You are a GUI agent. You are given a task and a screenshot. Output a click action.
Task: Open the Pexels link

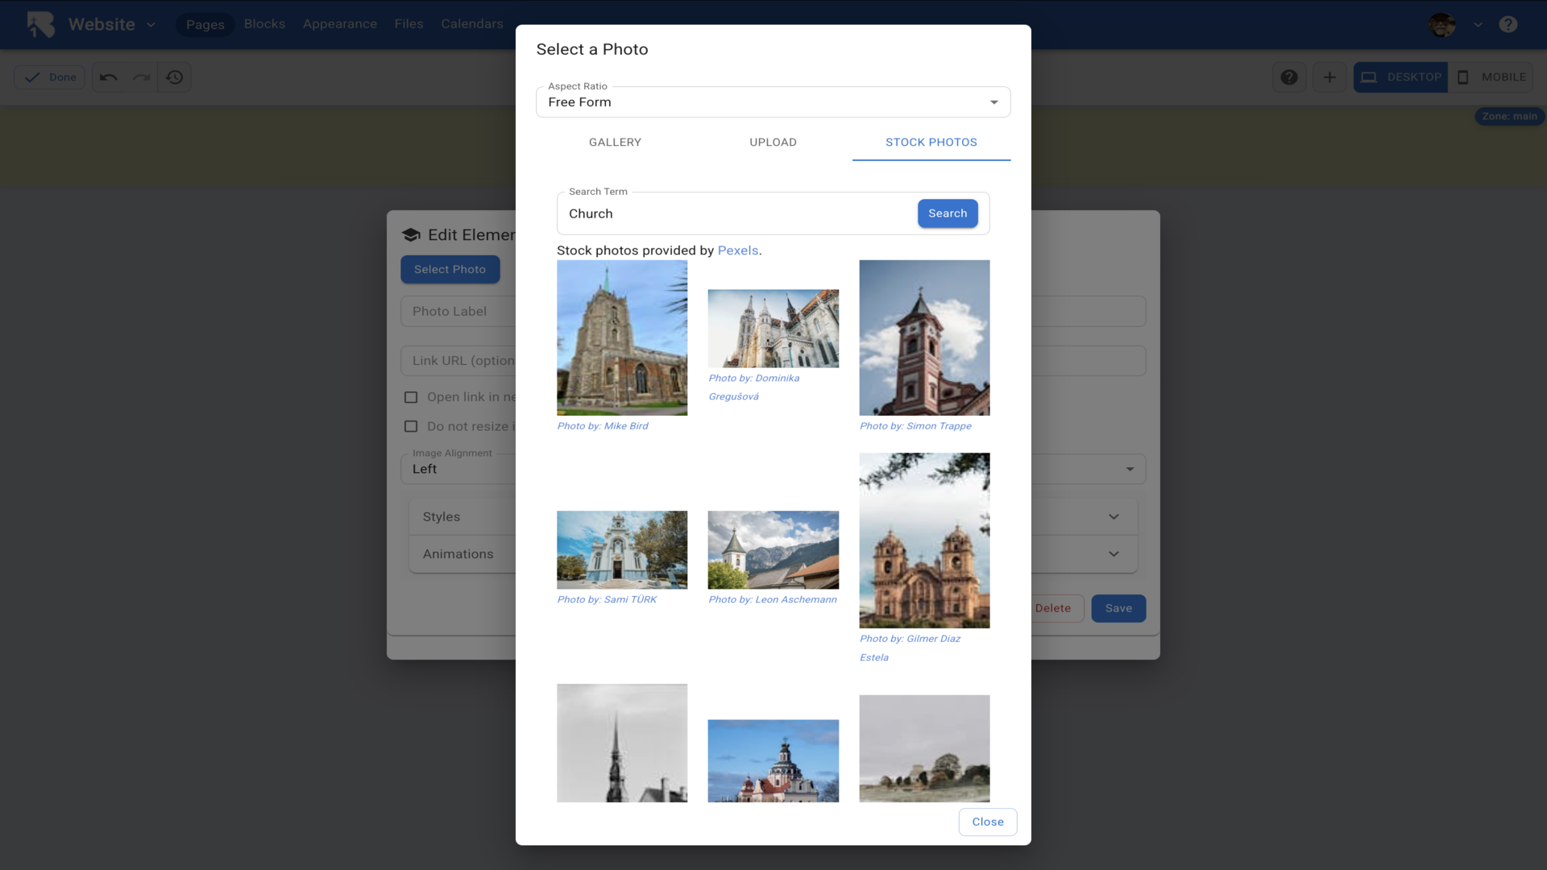tap(737, 251)
